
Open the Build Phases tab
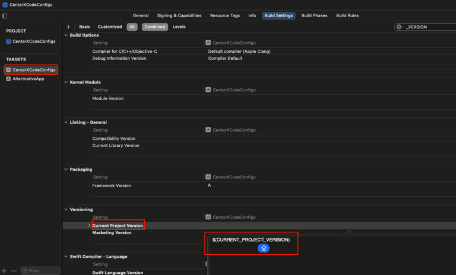(314, 15)
